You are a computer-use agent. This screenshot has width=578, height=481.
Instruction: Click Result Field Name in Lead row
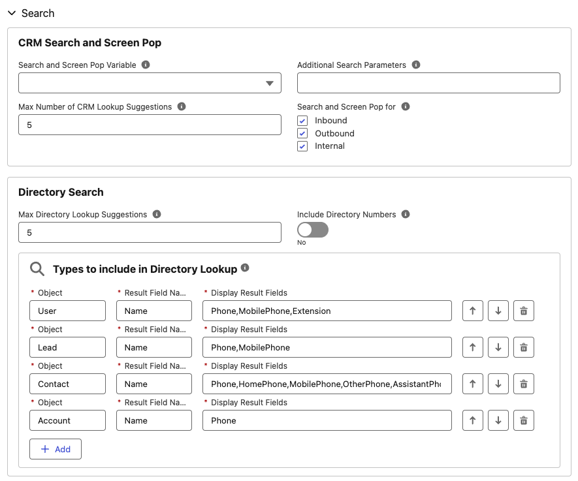pos(154,347)
